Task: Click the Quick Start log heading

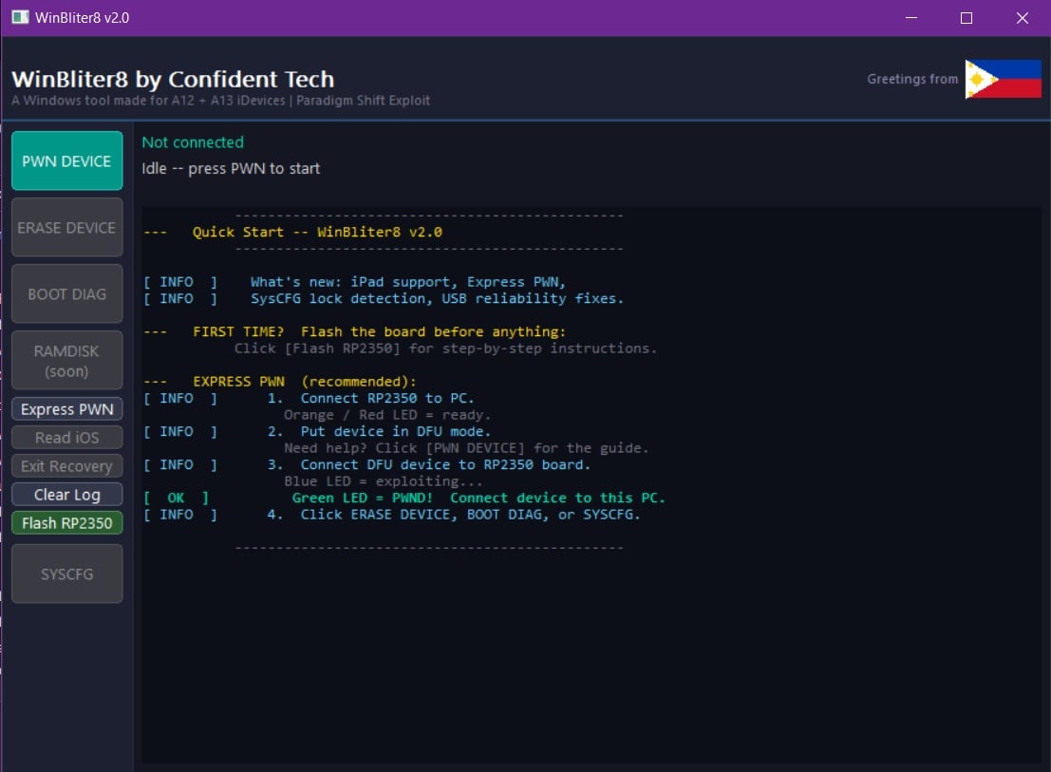Action: (x=317, y=232)
